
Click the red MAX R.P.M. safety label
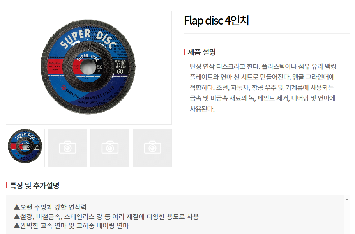pyautogui.click(x=55, y=66)
